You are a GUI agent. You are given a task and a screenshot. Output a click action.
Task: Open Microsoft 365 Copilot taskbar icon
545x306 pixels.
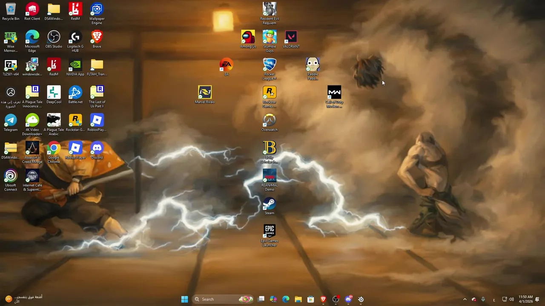coord(273,299)
